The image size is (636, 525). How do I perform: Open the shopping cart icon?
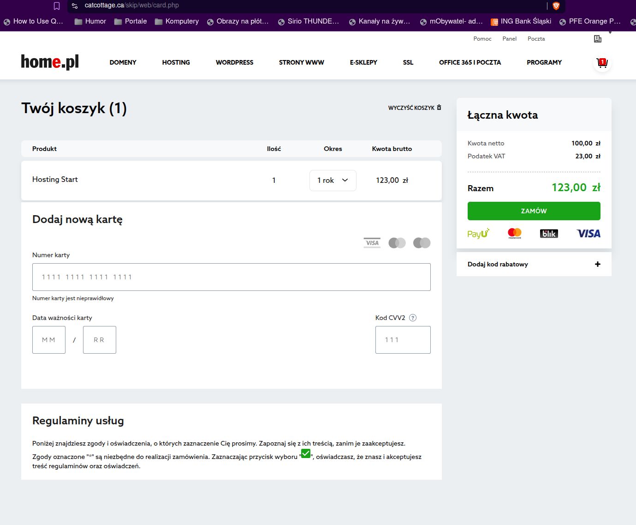coord(602,63)
